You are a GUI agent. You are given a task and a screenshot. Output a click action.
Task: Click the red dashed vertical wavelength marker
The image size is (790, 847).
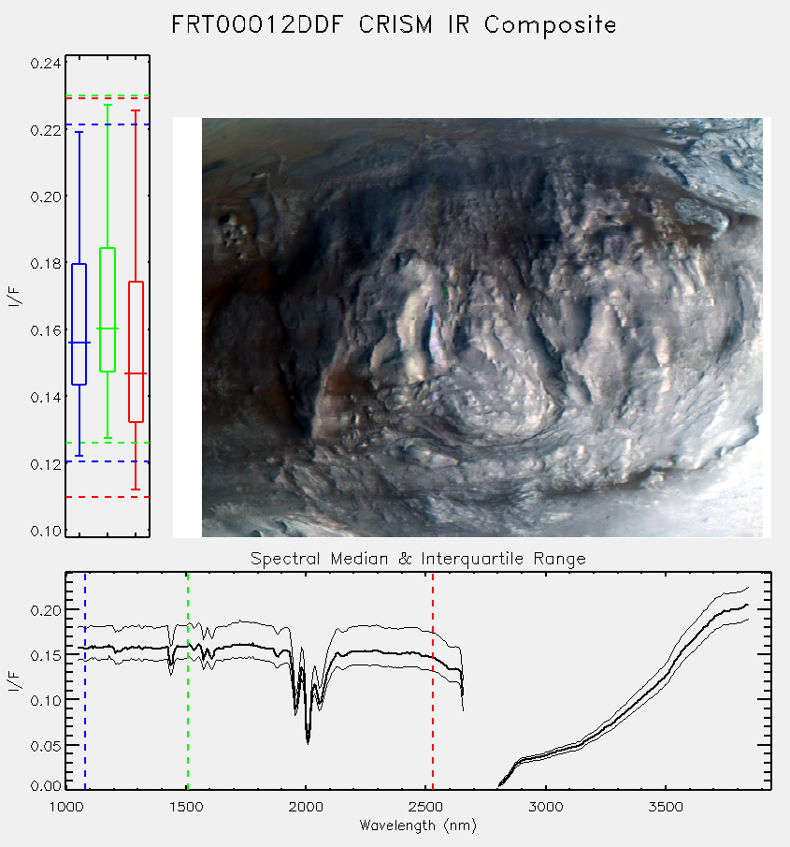pos(433,680)
